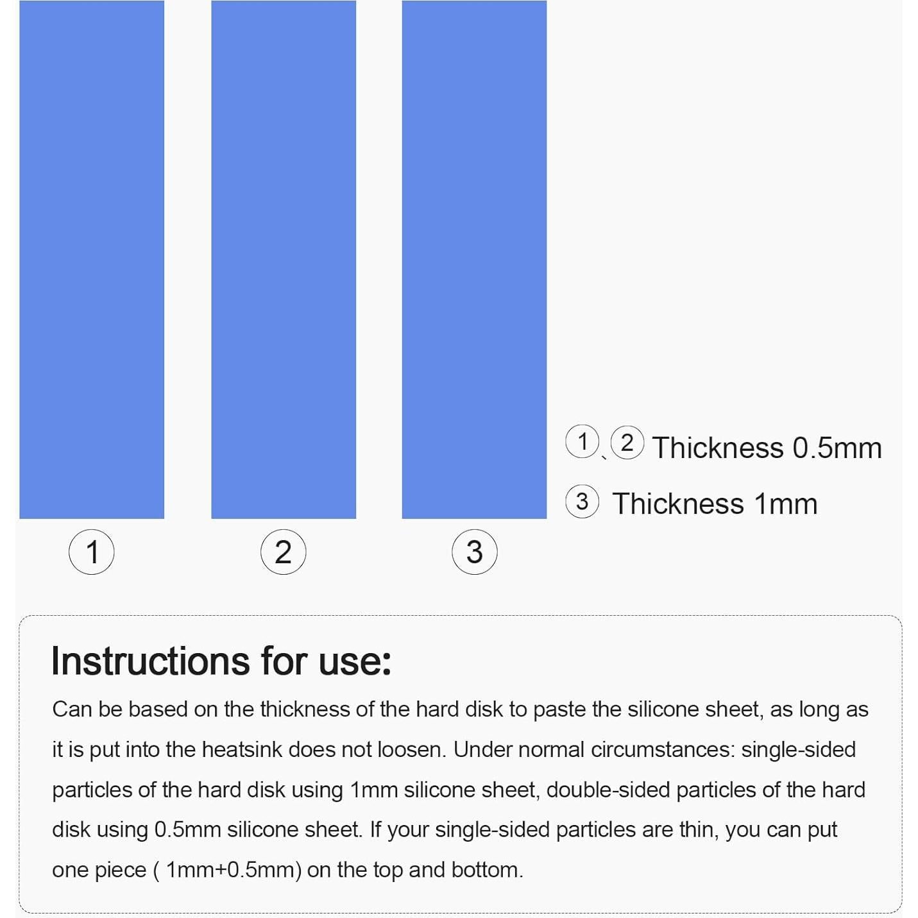Screen dimensions: 918x918
Task: Click the '1mm+0.5mm' text in parentheses
Action: click(234, 870)
